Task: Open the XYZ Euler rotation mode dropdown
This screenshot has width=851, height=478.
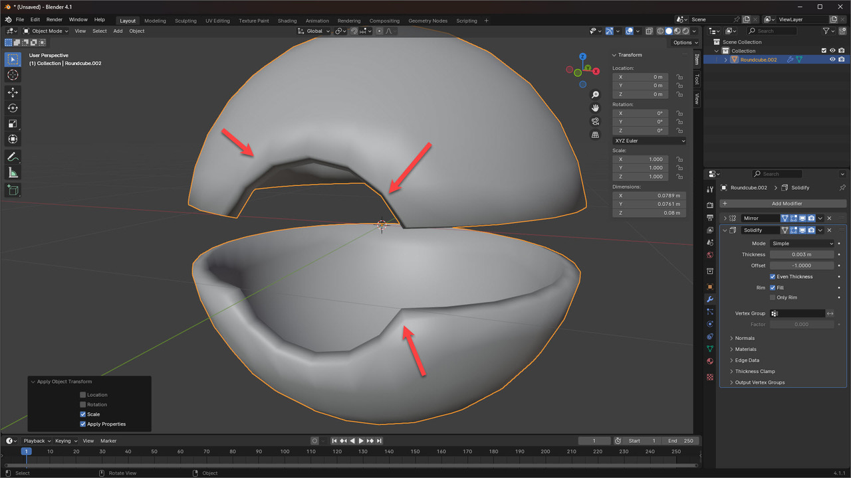Action: [x=649, y=141]
